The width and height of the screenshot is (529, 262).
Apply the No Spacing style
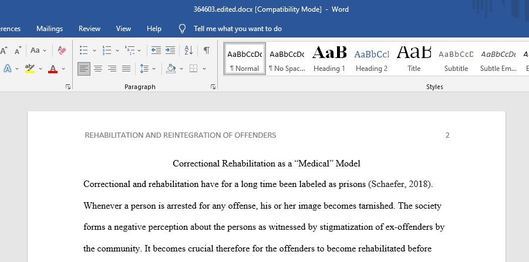pos(287,59)
